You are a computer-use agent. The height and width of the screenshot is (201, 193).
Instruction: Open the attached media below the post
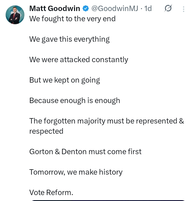click(x=107, y=200)
